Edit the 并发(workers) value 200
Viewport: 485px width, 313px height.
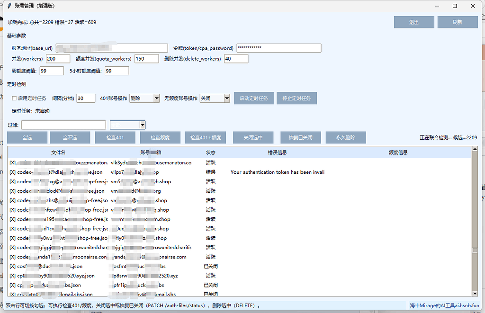pyautogui.click(x=58, y=59)
